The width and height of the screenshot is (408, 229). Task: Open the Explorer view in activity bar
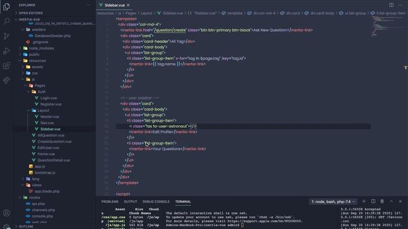[x=6, y=6]
